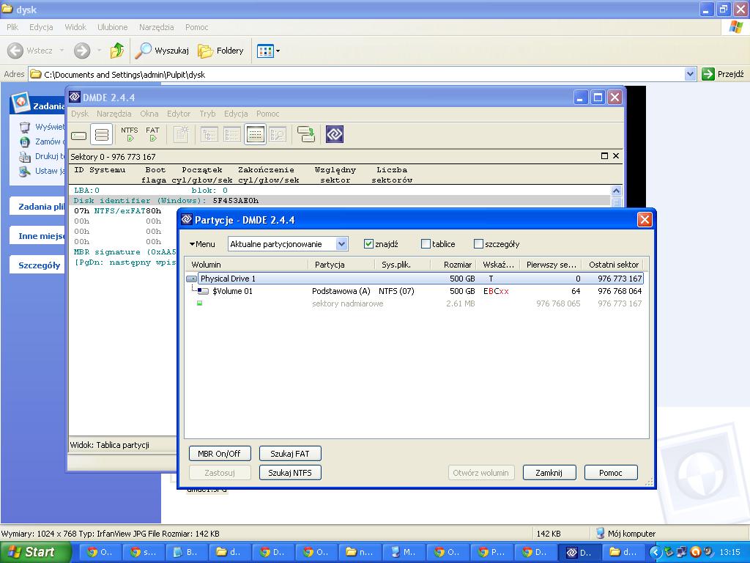Open the Edytor menu in DMDE

179,114
